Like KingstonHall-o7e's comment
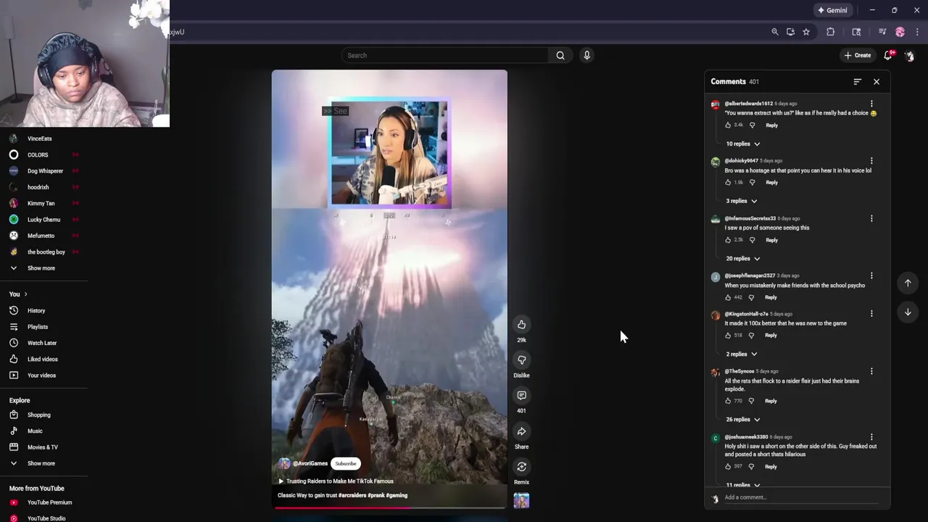The width and height of the screenshot is (928, 522). [x=728, y=336]
